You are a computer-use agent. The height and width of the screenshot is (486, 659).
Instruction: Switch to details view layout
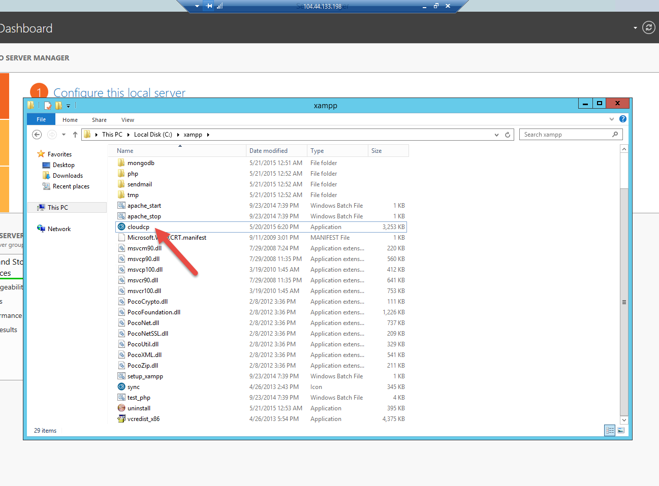click(610, 431)
